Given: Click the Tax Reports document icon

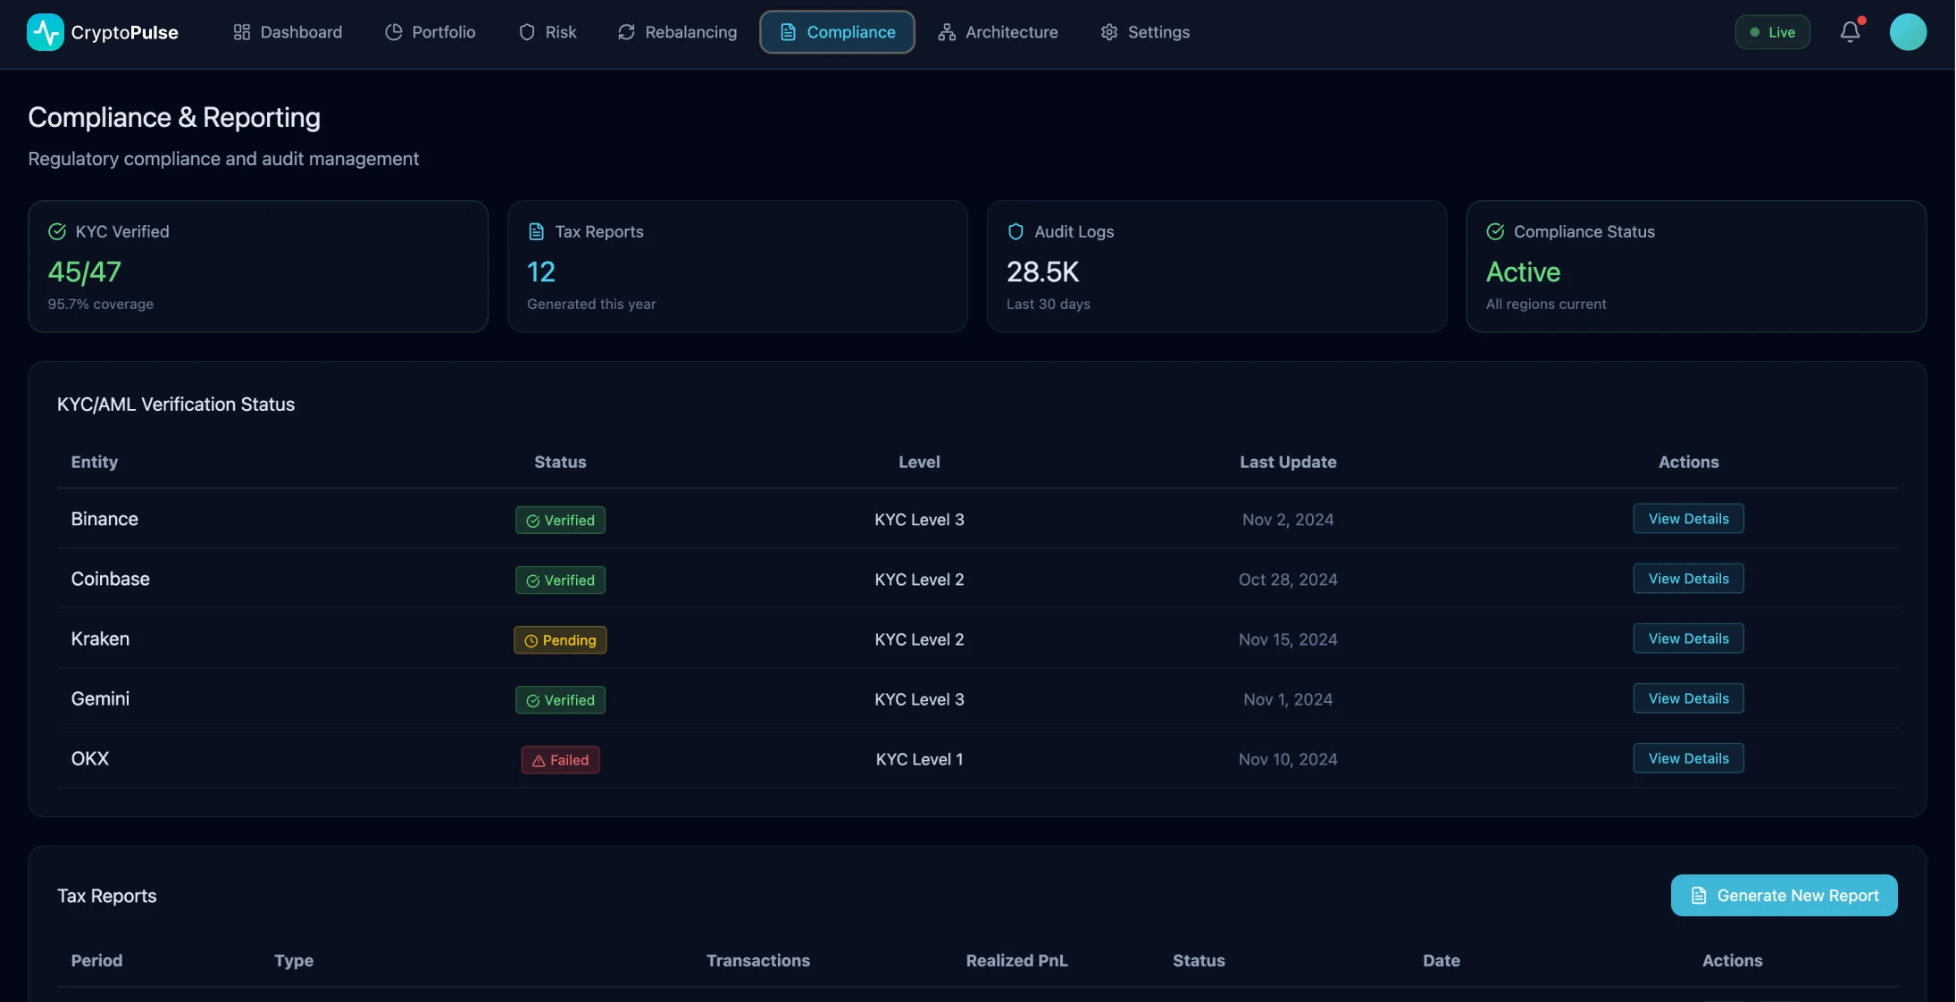Looking at the screenshot, I should [x=535, y=230].
